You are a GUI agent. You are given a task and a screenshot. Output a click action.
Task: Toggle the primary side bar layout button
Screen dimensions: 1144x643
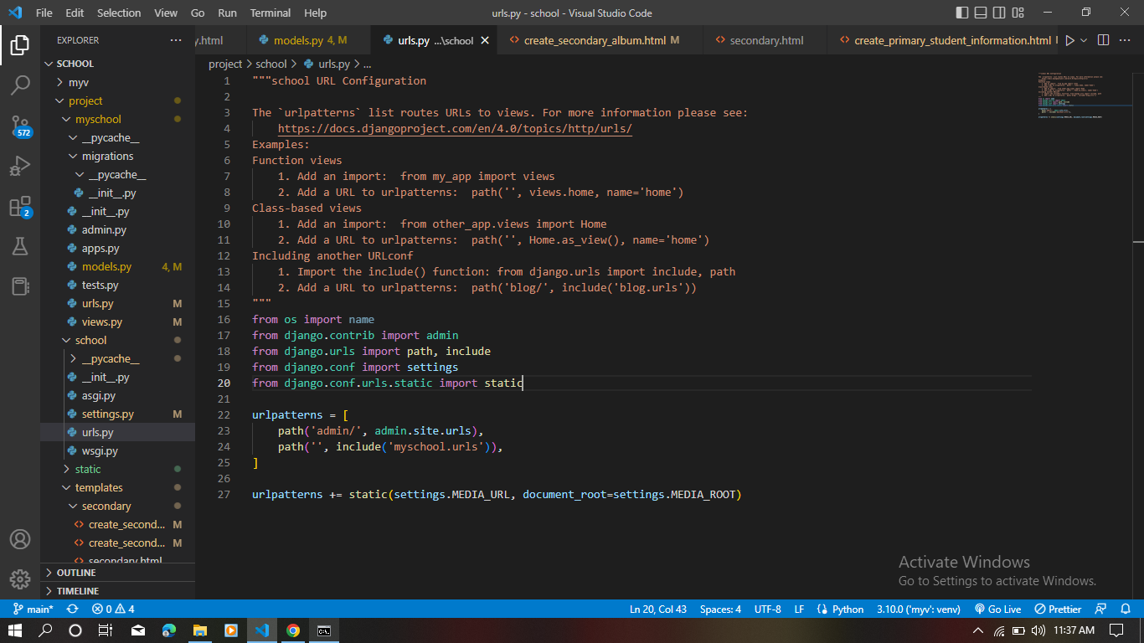click(x=961, y=13)
